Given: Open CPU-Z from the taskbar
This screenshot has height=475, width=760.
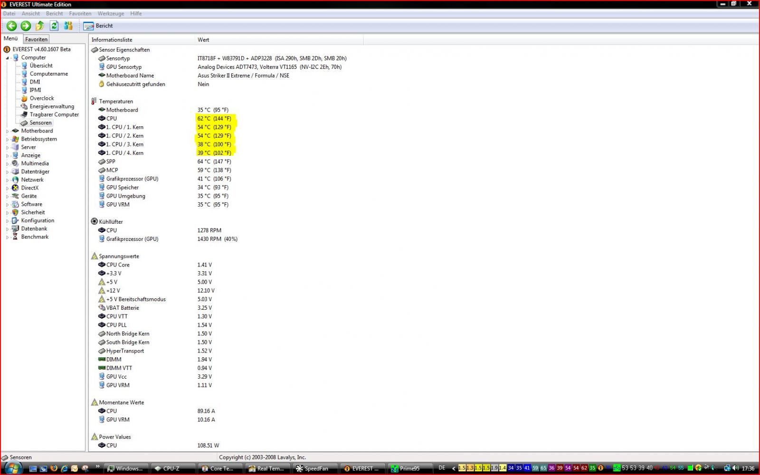Looking at the screenshot, I should coord(173,468).
